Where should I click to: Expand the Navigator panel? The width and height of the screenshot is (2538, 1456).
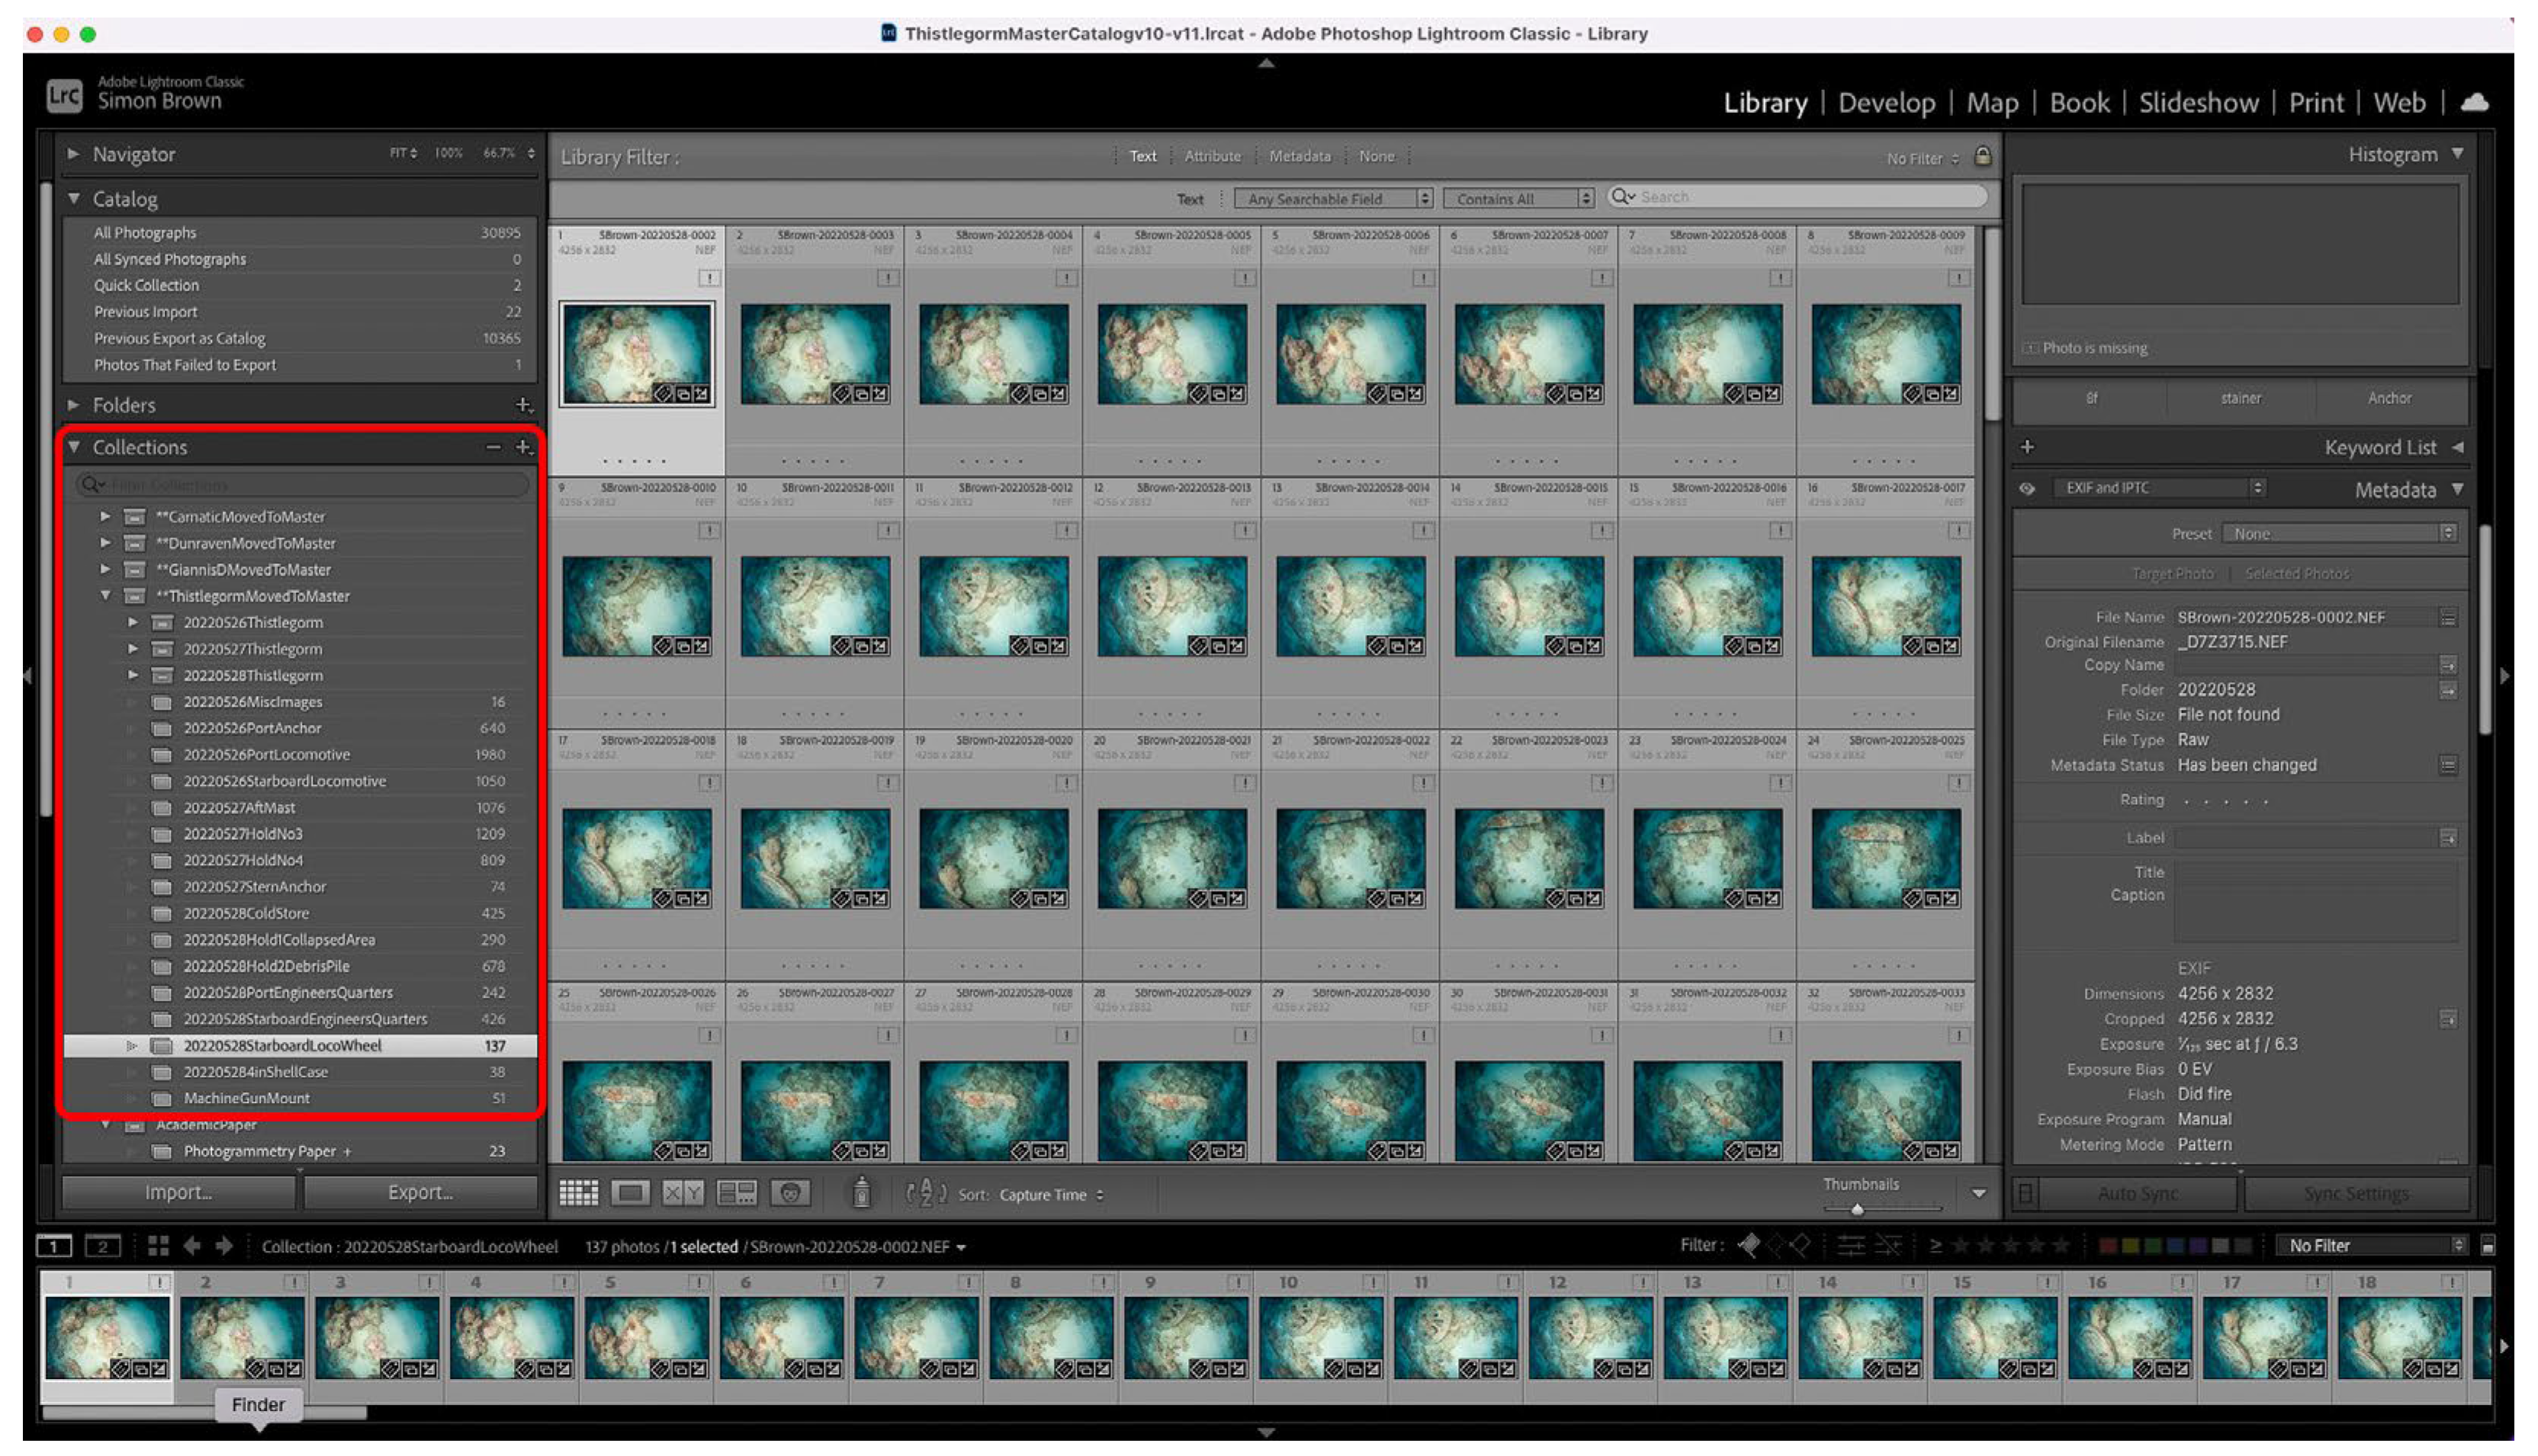coord(73,154)
